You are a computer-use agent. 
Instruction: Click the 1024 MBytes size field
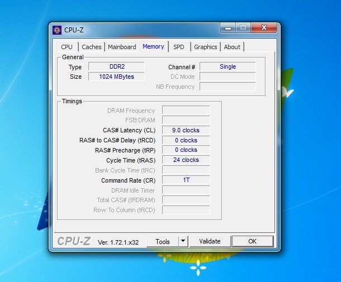click(x=117, y=77)
